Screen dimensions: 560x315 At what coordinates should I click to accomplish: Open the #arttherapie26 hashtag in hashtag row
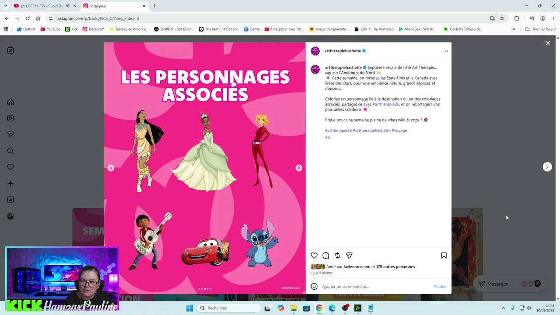tap(338, 130)
